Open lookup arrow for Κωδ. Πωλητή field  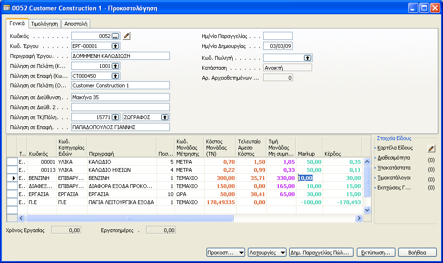[x=307, y=58]
